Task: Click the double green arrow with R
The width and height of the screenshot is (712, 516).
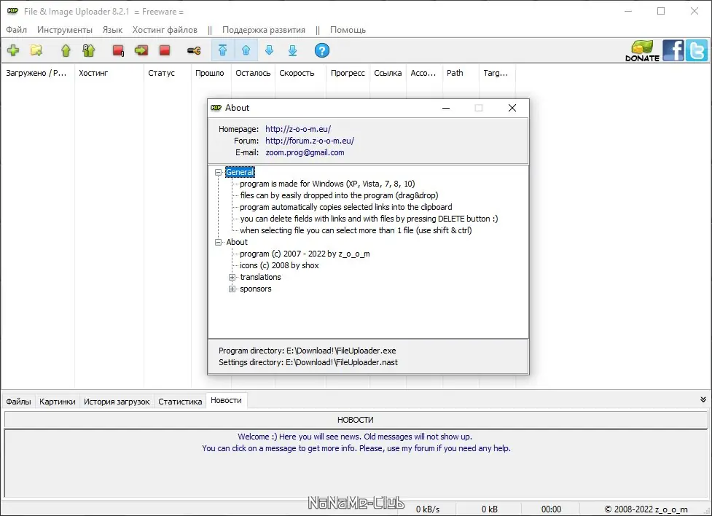Action: click(89, 50)
